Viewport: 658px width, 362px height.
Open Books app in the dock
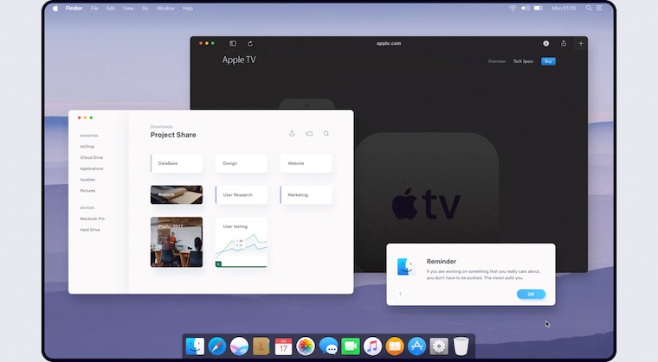point(395,346)
